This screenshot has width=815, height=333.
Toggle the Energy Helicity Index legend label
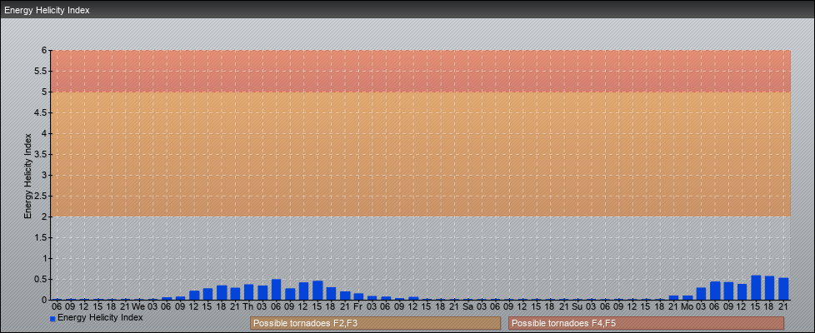[100, 318]
